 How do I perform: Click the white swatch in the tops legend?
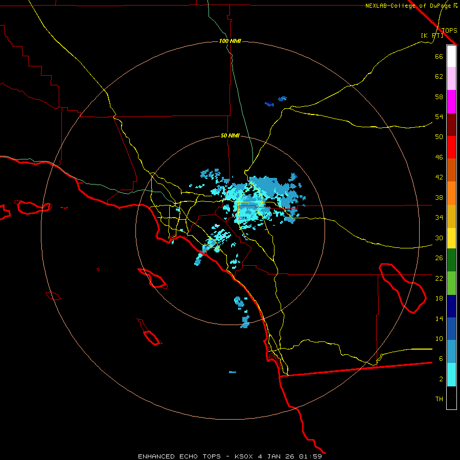[451, 56]
